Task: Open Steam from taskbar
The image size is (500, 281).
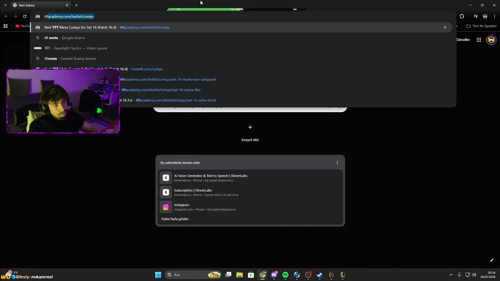Action: coord(320,275)
